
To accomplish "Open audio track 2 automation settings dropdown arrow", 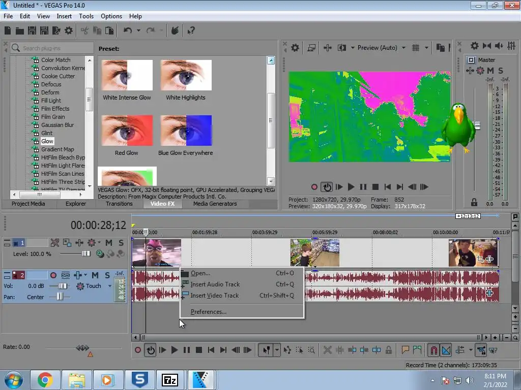I will tap(85, 275).
